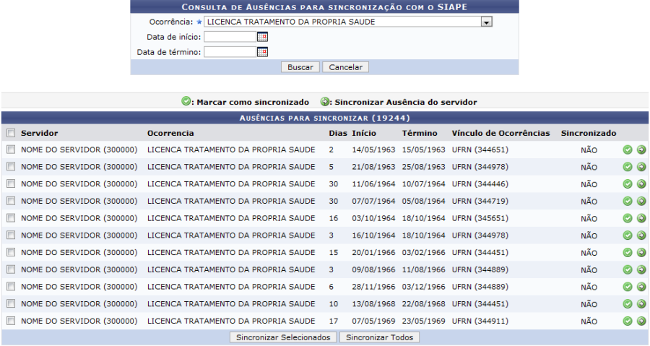Synchronize server absence starting 20/01/1966
This screenshot has height=346, width=650.
641,253
